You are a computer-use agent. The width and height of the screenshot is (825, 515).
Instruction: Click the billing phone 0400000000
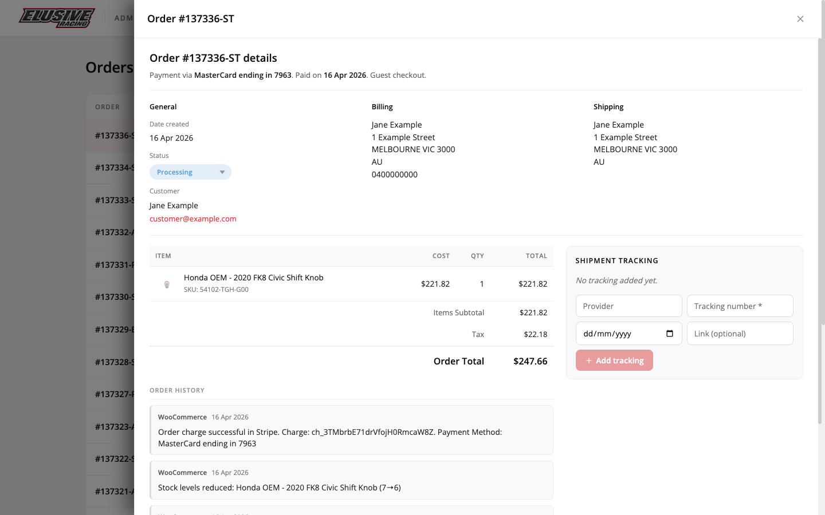point(395,175)
